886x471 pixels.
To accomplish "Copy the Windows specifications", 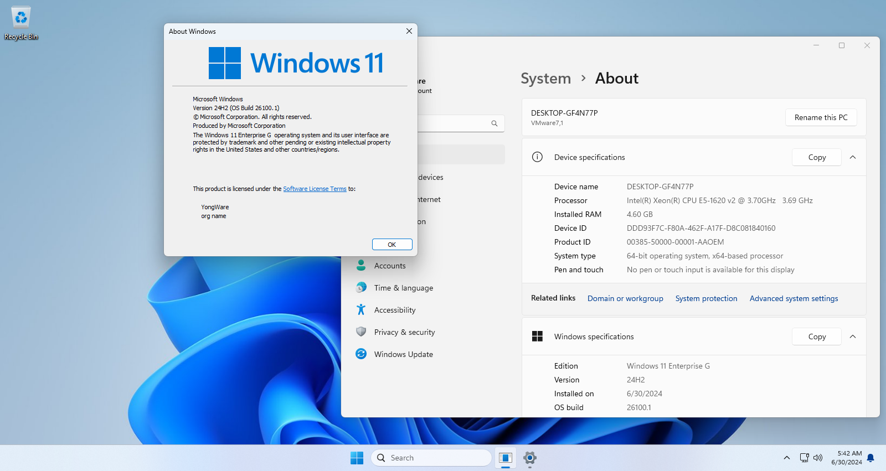I will [x=817, y=337].
